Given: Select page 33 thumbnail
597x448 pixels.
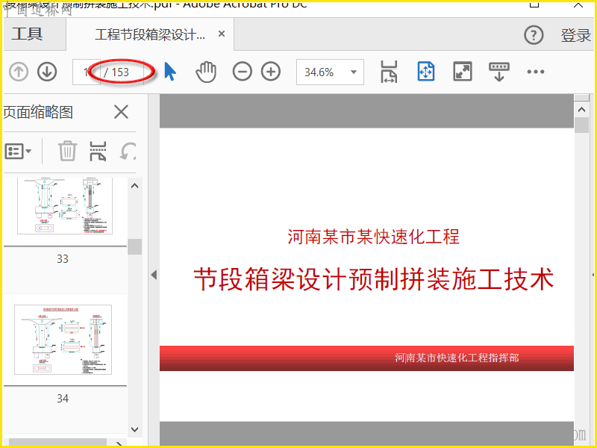Looking at the screenshot, I should 65,206.
